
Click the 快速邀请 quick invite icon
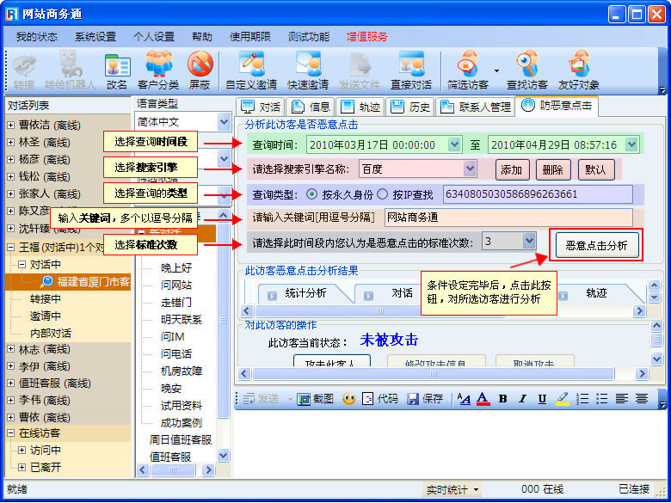[x=308, y=71]
